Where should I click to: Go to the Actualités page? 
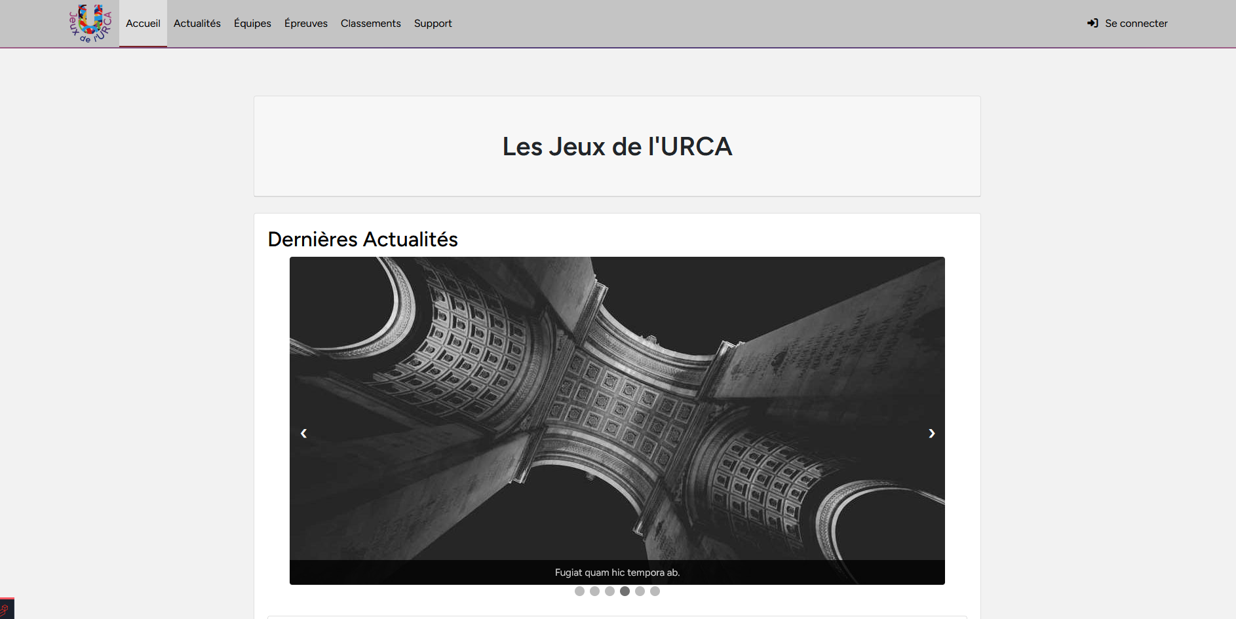(197, 24)
